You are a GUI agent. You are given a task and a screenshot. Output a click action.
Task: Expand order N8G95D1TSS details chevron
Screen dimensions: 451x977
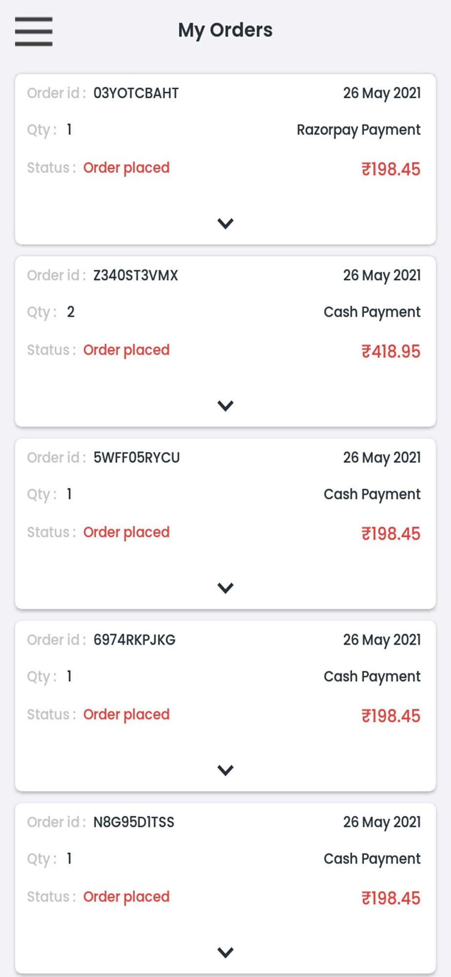coord(225,952)
